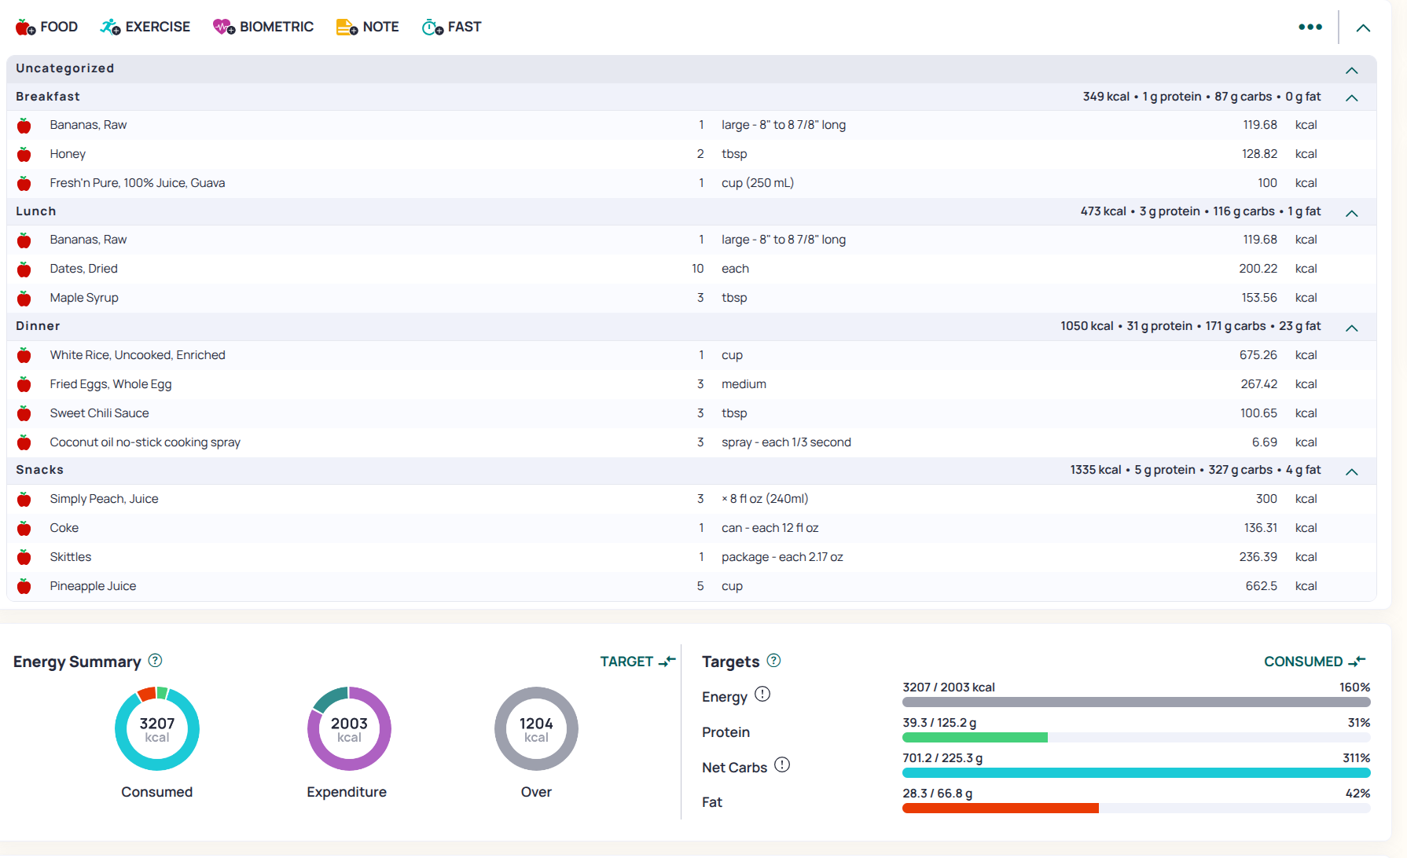Click the apple icon for Breakfast Bananas, Raw
The image size is (1407, 858).
[x=24, y=126]
